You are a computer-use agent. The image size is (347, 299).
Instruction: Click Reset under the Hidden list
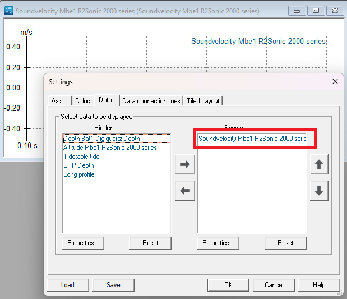pyautogui.click(x=150, y=243)
